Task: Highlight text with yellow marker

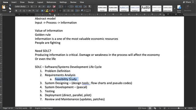Action: tap(47, 11)
